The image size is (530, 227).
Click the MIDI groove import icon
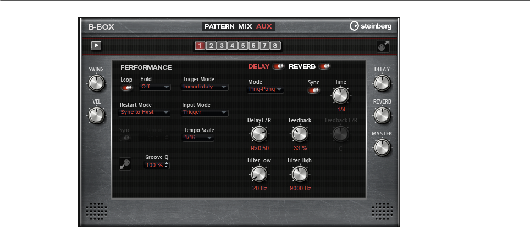(125, 164)
